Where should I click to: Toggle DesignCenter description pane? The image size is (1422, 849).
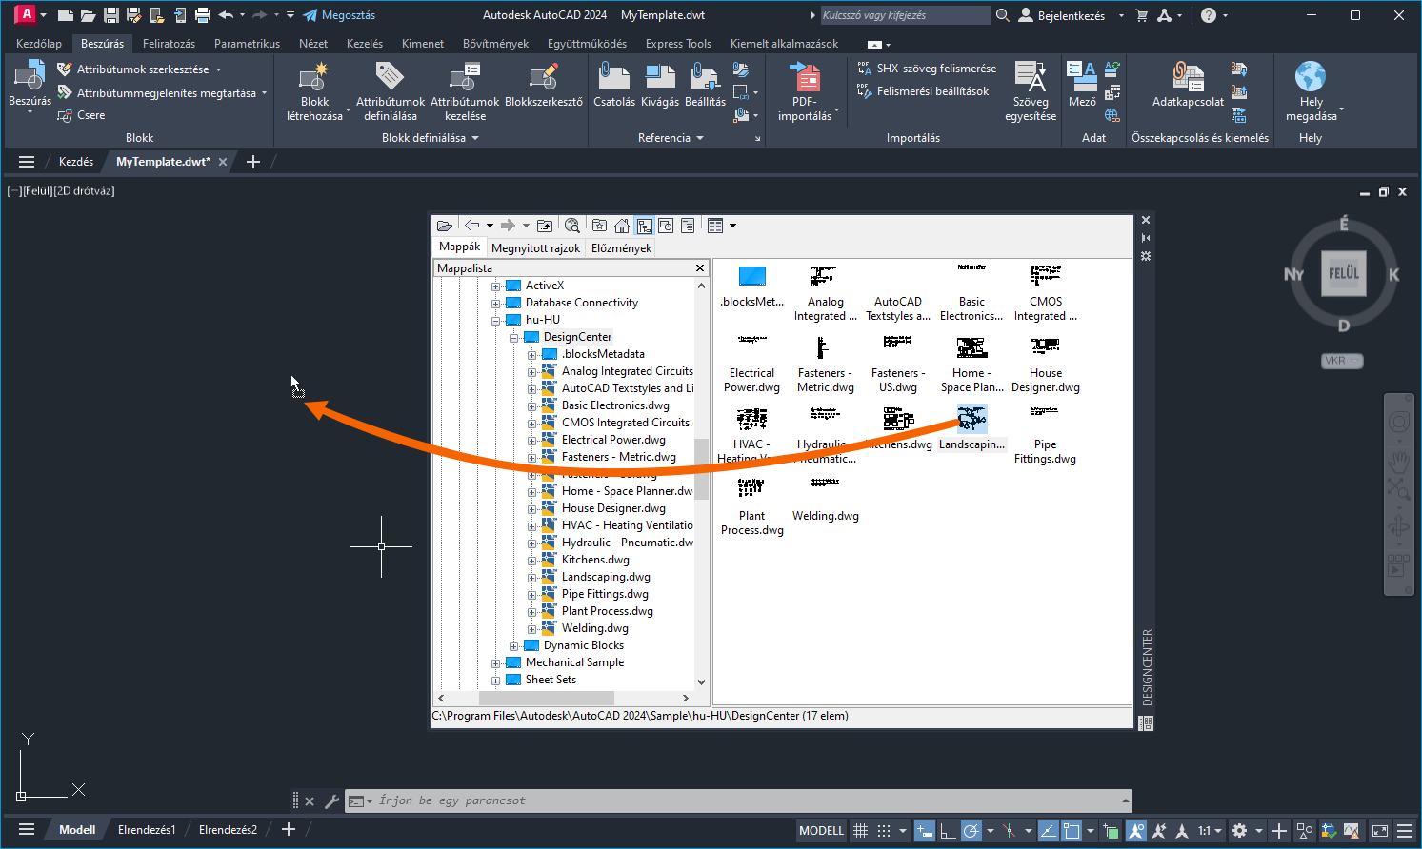point(688,226)
